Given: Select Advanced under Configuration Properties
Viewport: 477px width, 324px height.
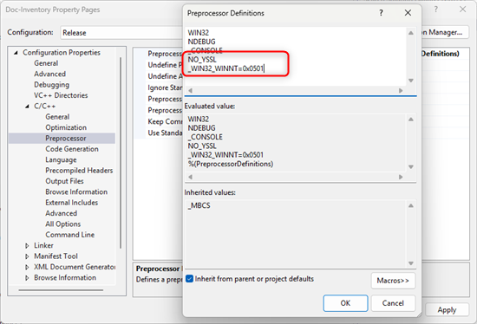Looking at the screenshot, I should pos(50,74).
